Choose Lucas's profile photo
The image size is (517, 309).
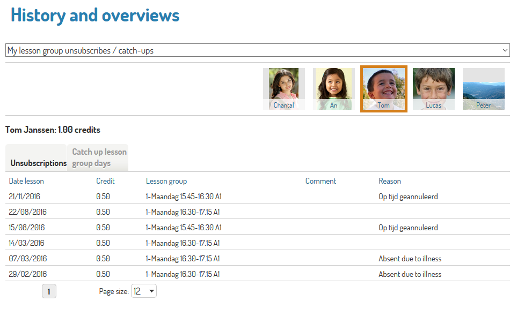coord(433,88)
